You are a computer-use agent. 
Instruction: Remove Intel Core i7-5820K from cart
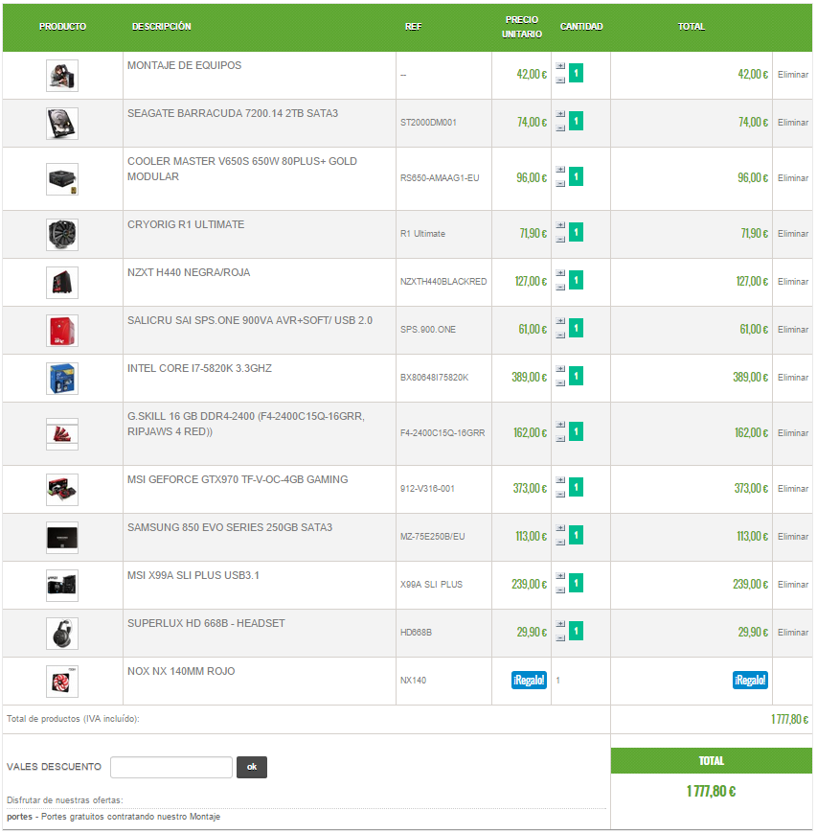[793, 377]
